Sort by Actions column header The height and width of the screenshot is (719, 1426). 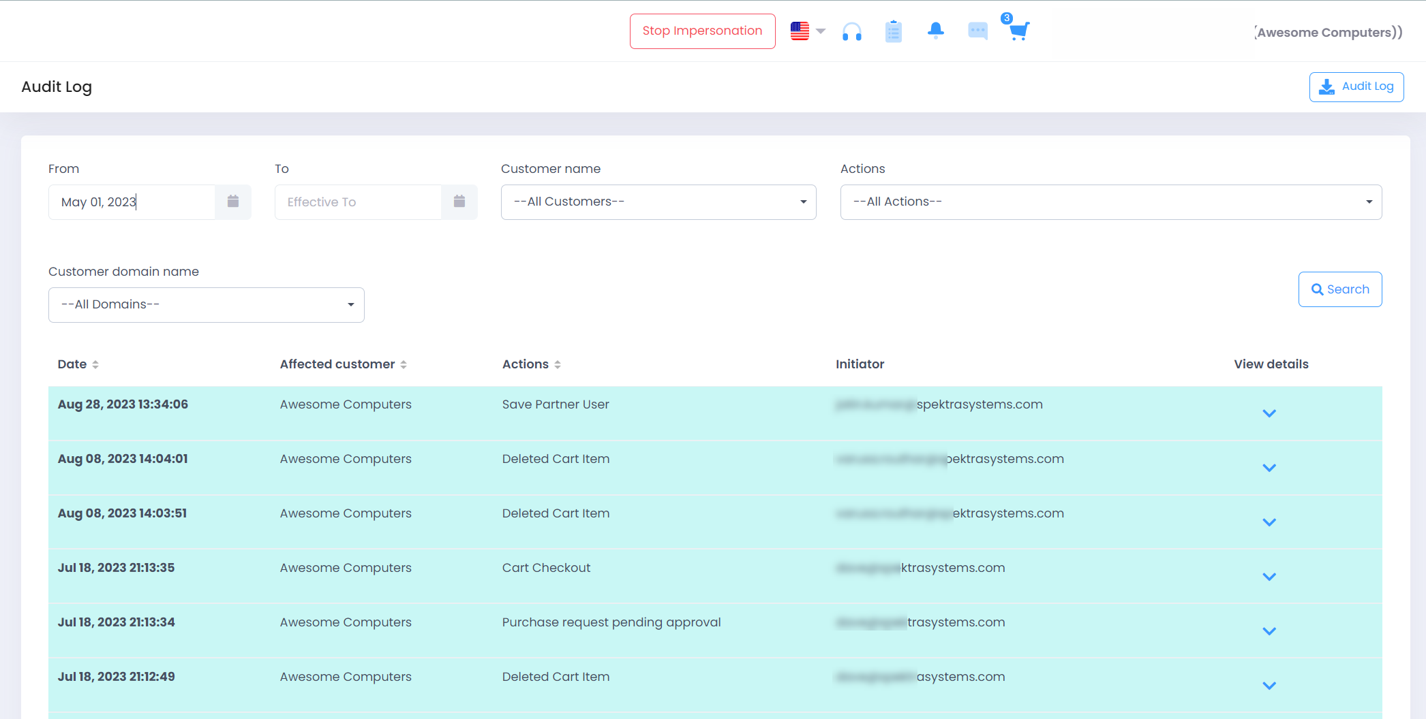coord(532,364)
